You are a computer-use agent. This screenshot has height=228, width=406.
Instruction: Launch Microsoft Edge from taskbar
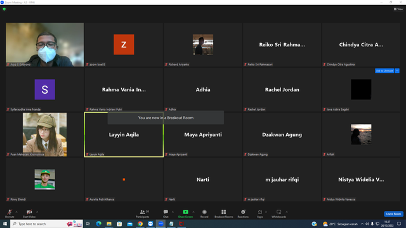coord(99,224)
